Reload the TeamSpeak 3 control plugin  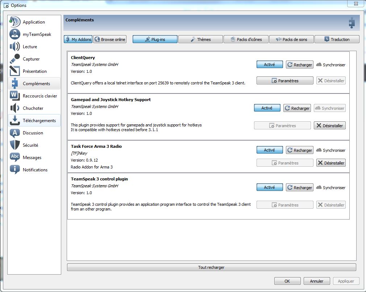point(299,188)
